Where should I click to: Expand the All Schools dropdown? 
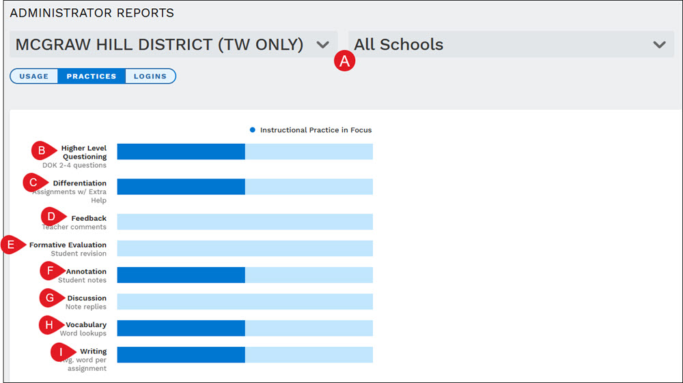coord(511,44)
